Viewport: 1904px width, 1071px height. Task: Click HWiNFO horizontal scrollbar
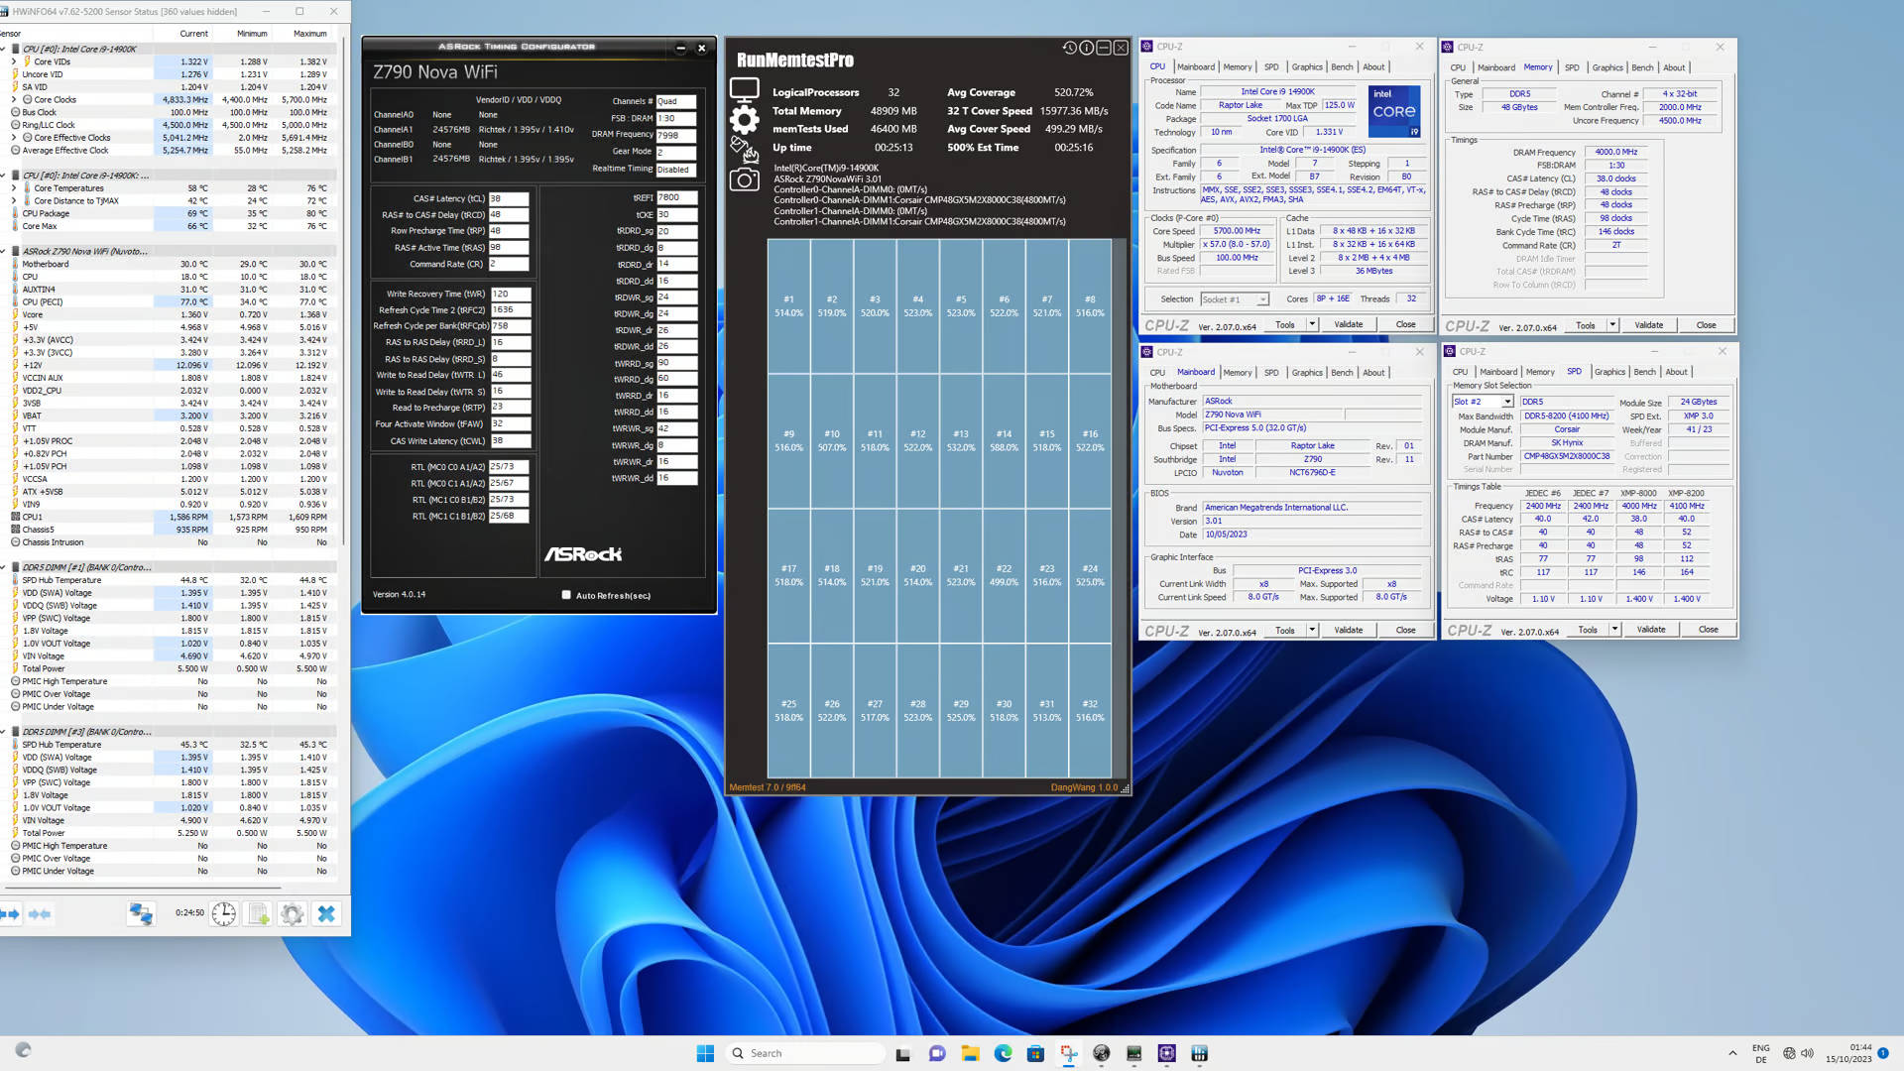[x=141, y=887]
